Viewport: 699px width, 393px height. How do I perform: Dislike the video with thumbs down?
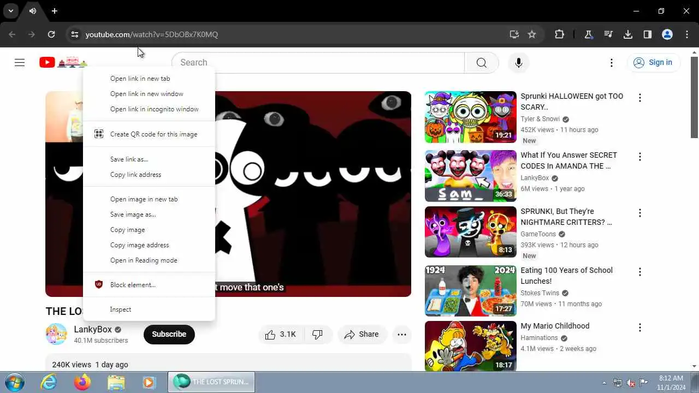tap(317, 335)
